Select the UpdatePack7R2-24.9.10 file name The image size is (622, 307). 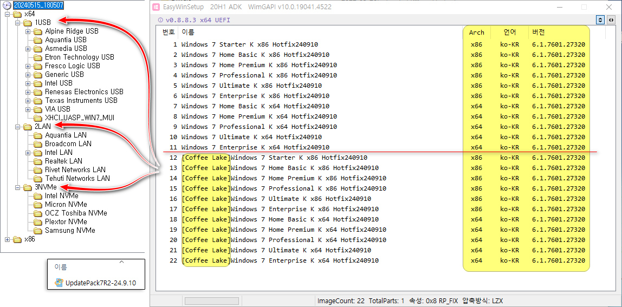pos(101,283)
